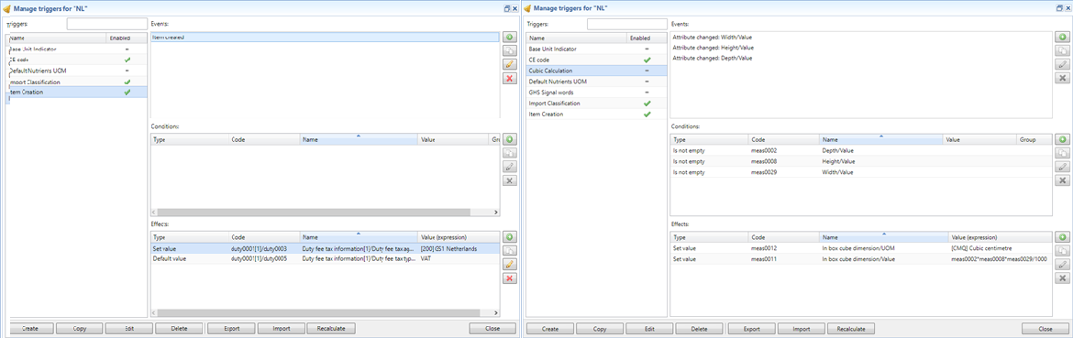Toggle enabled state for Default Nutrients UOM, right window

[x=647, y=82]
